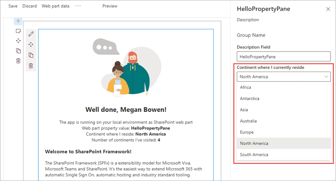Viewport: 336px width, 181px height.
Task: Open Web part data
Action: click(x=55, y=6)
